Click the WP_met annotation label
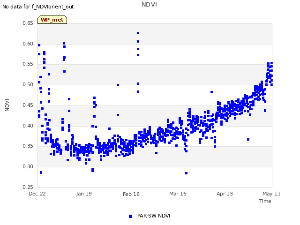The width and height of the screenshot is (300, 225). [52, 20]
